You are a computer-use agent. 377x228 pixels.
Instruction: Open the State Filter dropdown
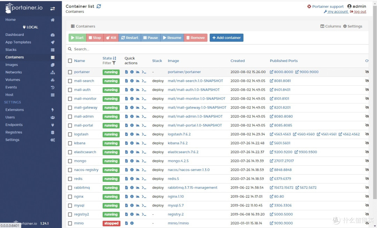coord(109,63)
